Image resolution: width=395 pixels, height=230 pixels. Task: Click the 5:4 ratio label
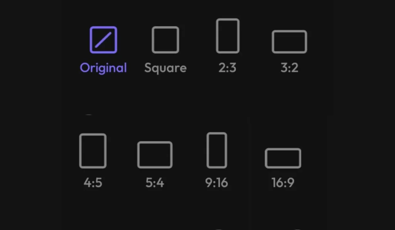(x=155, y=183)
